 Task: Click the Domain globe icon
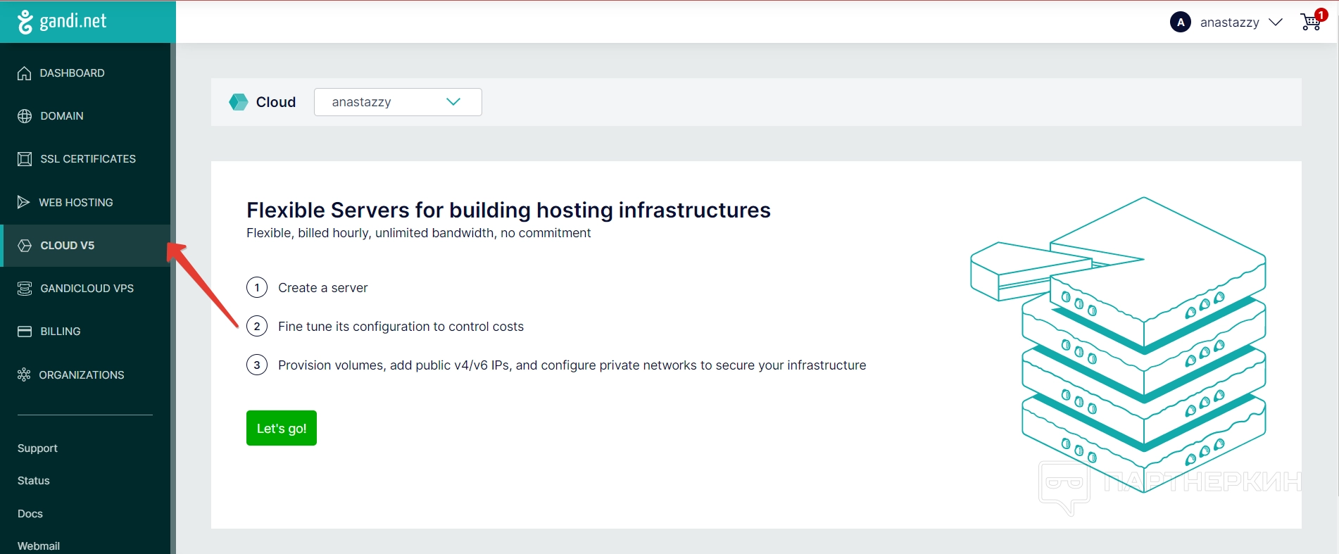pyautogui.click(x=25, y=116)
